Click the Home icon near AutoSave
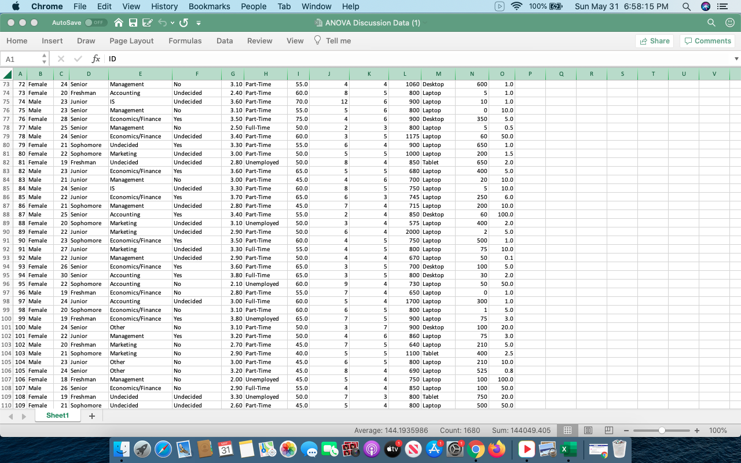The image size is (741, 463). pyautogui.click(x=119, y=23)
